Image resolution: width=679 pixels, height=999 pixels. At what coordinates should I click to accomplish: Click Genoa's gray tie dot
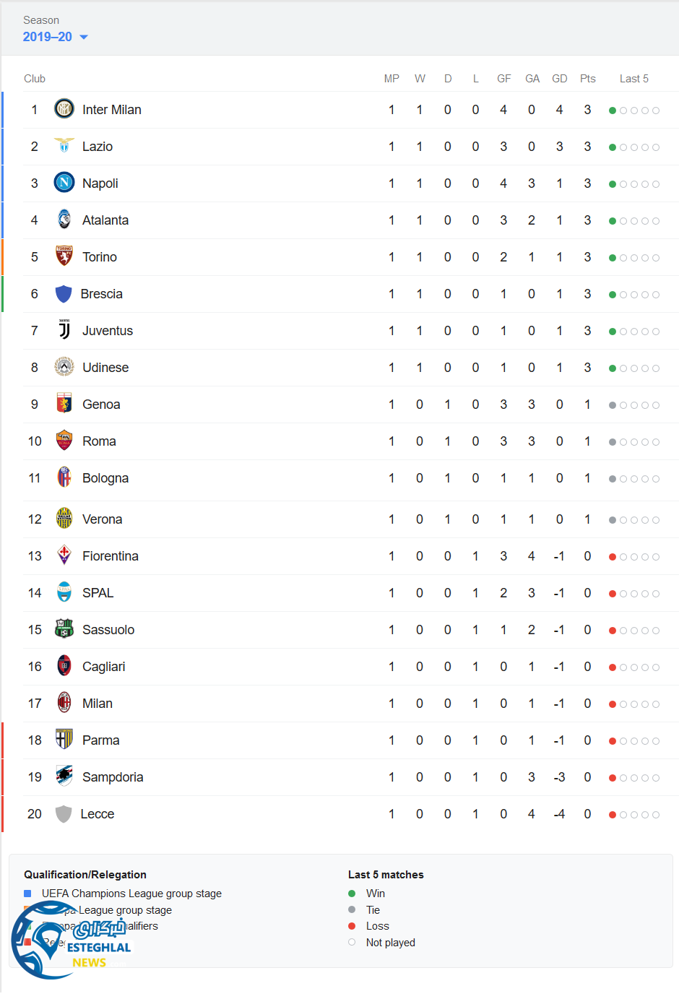pyautogui.click(x=613, y=405)
